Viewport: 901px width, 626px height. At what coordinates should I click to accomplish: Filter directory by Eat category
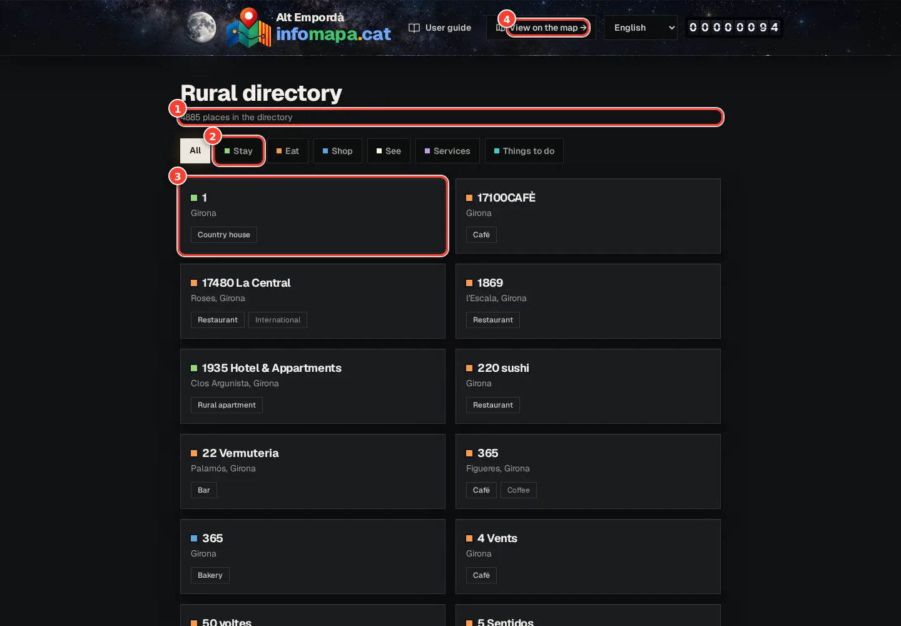tap(288, 151)
